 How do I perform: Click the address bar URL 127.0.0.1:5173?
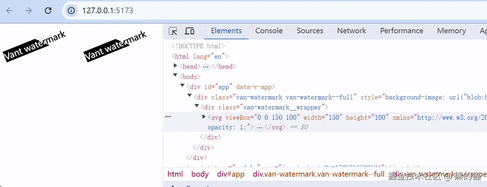click(x=108, y=11)
